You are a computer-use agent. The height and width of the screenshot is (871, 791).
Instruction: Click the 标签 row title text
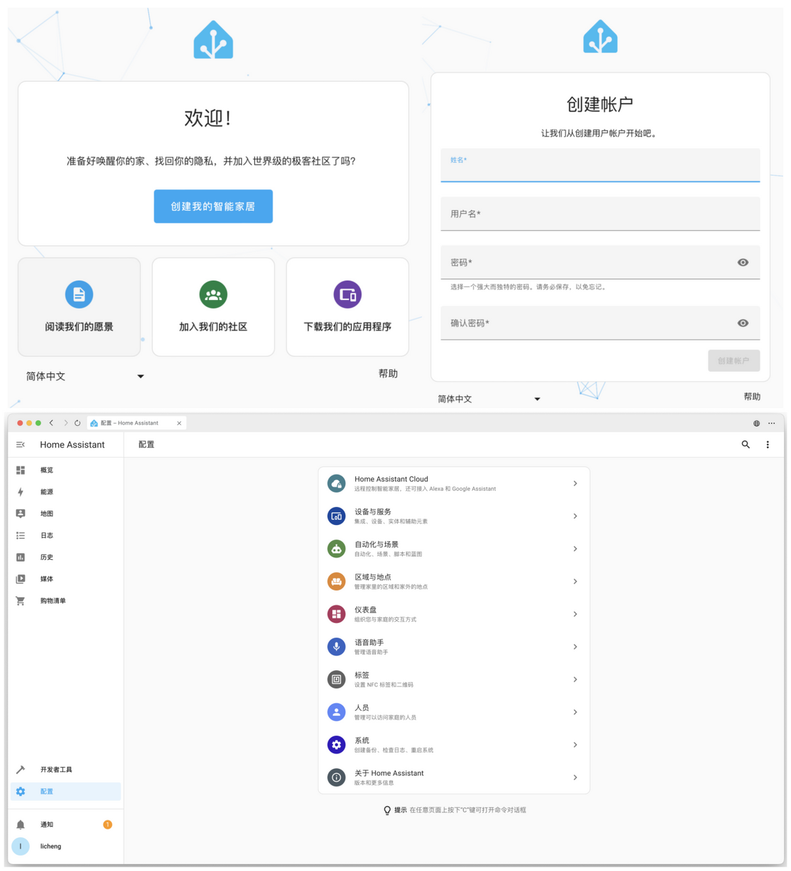362,675
